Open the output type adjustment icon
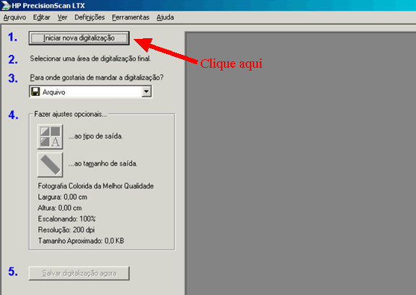 tap(50, 136)
